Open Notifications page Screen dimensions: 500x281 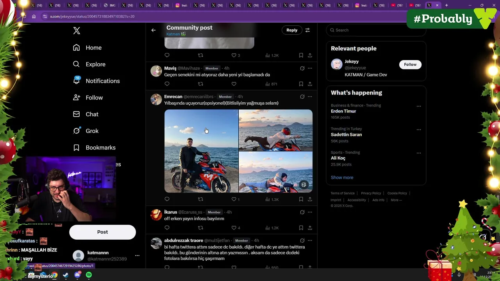(x=96, y=81)
